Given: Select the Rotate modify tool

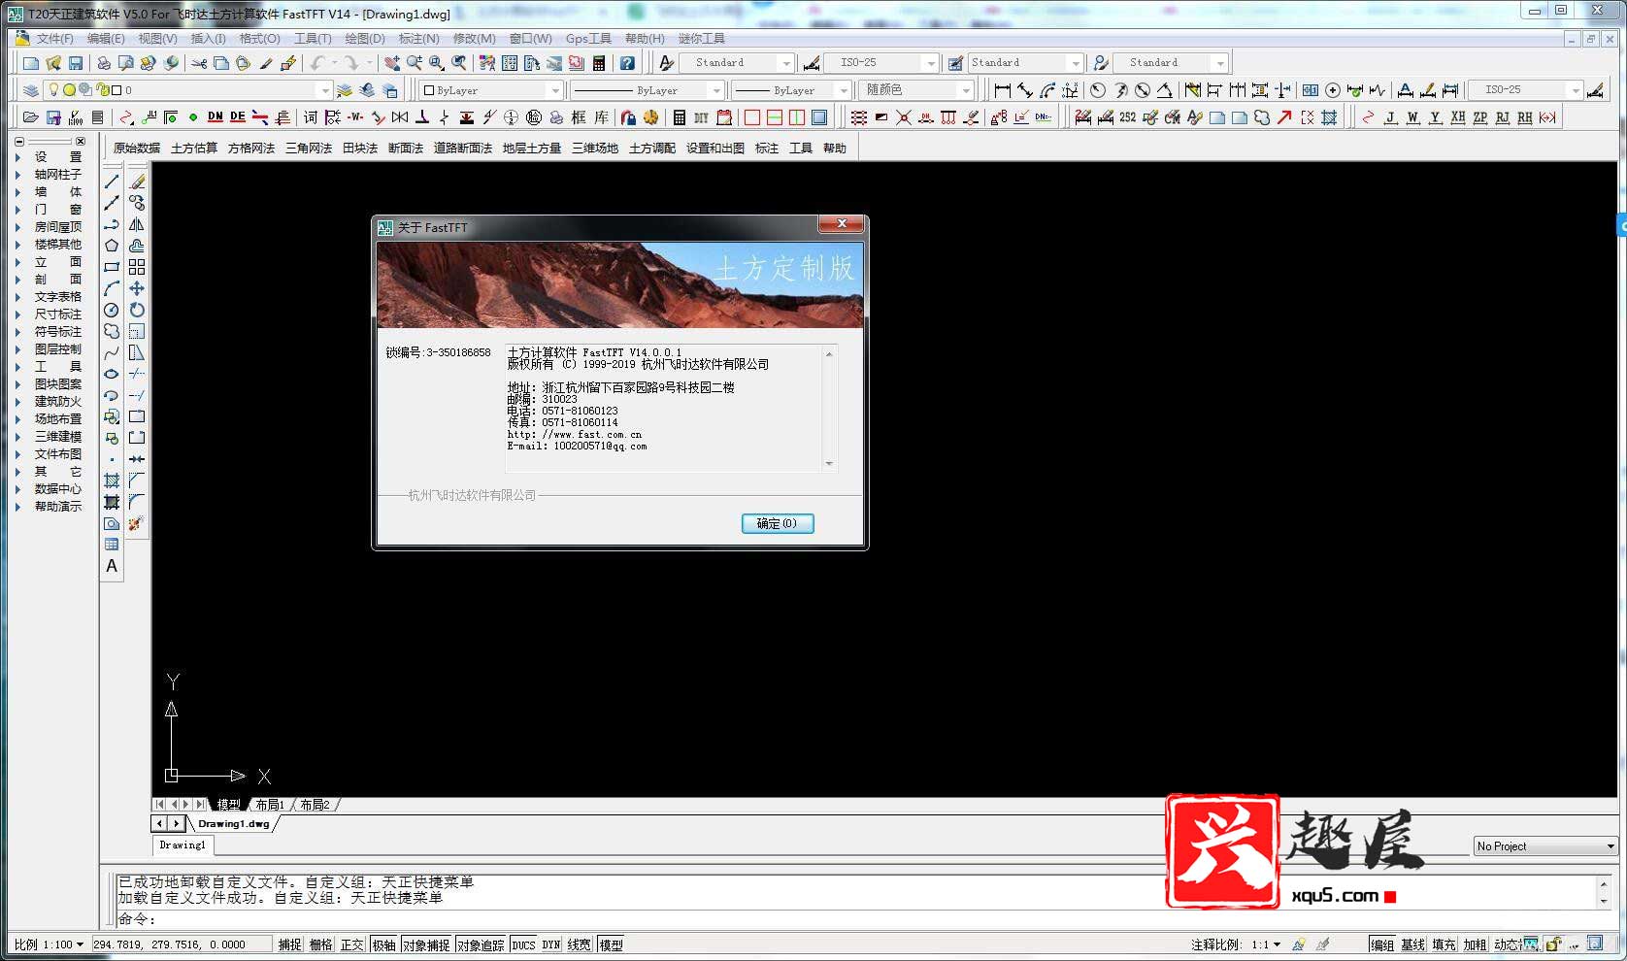Looking at the screenshot, I should click(x=137, y=310).
